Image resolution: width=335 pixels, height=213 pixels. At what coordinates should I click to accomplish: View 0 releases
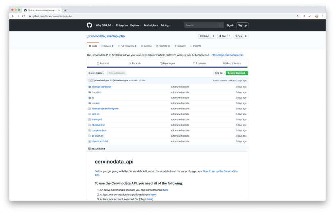tap(200, 63)
